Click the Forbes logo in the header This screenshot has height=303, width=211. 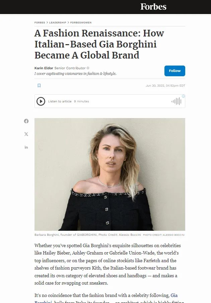click(x=153, y=7)
